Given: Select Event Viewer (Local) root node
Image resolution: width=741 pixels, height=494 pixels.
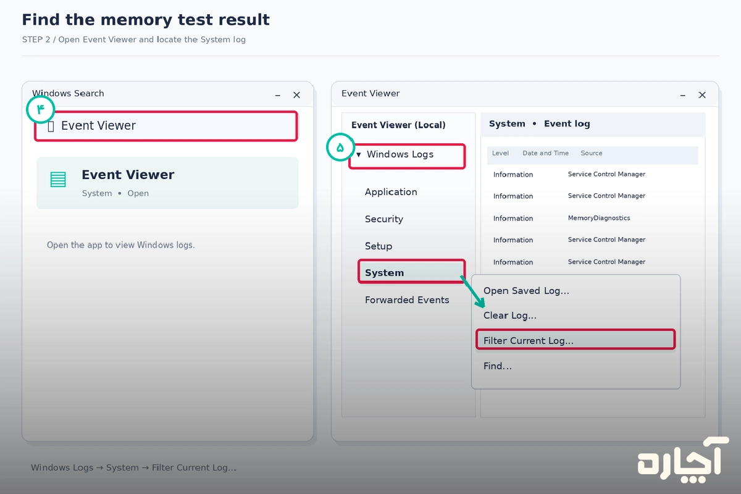Looking at the screenshot, I should [x=398, y=125].
